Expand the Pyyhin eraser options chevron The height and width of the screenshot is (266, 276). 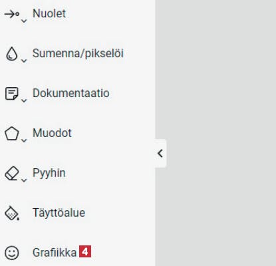pyautogui.click(x=24, y=180)
